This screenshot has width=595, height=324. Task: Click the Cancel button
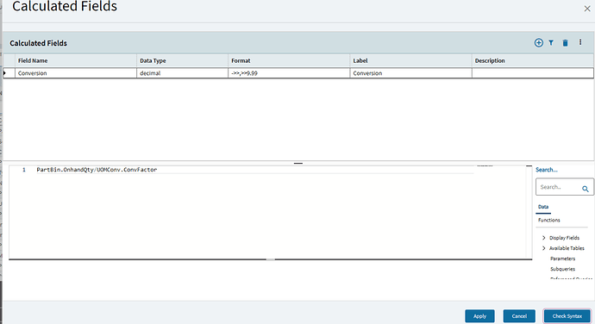519,316
